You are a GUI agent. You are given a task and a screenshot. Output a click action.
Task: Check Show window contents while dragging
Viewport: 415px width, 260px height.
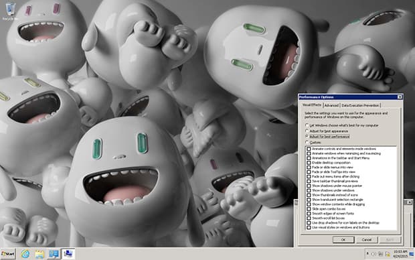coord(309,204)
